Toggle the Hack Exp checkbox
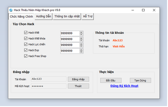The width and height of the screenshot is (168, 107). tap(26, 50)
